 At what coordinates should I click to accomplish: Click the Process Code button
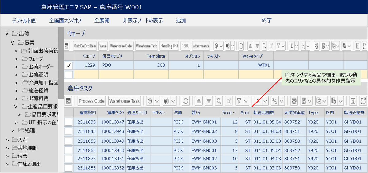pos(92,101)
